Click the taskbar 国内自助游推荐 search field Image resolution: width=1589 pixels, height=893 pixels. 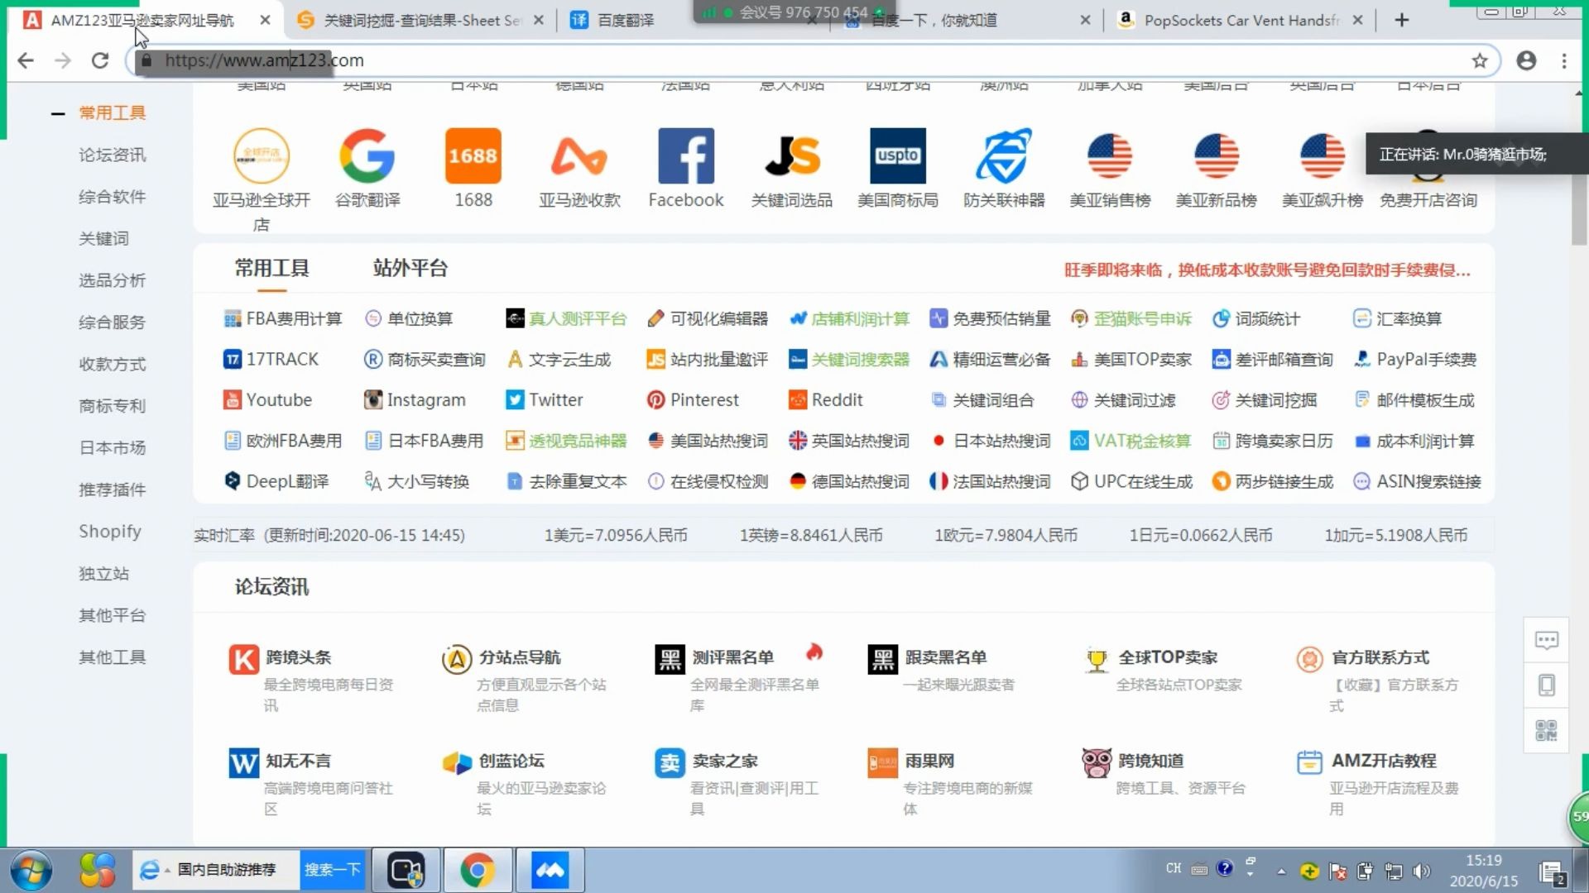[x=217, y=870]
